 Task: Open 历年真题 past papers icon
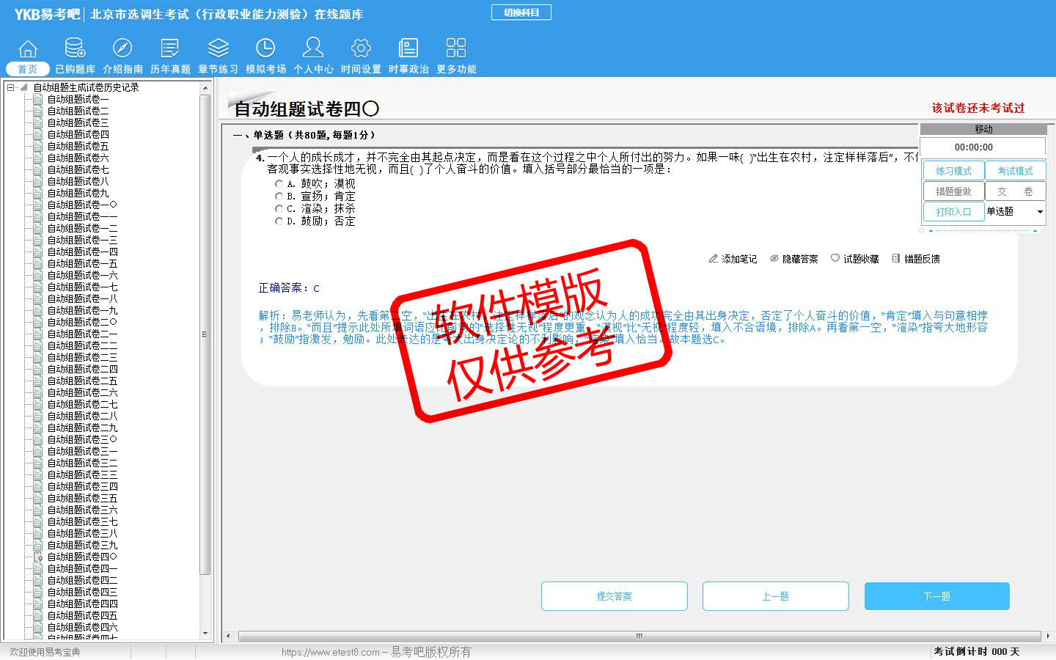[170, 48]
